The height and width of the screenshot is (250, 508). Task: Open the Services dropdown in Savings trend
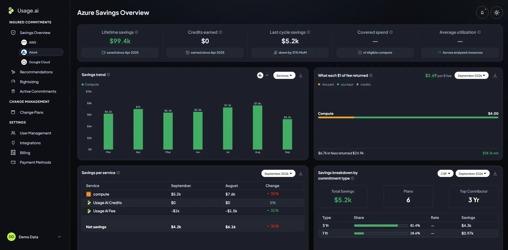(284, 75)
